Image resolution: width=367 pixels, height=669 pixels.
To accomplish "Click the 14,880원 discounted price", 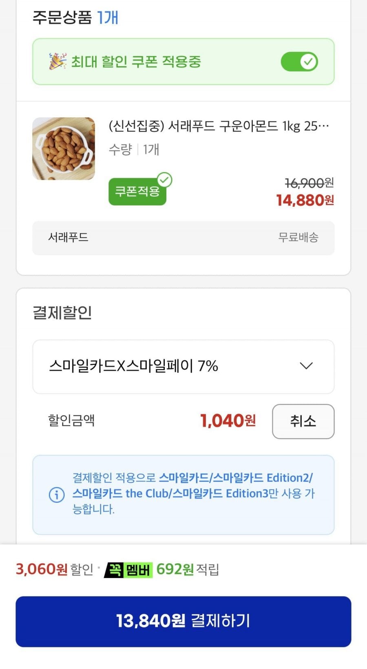I will click(x=305, y=200).
